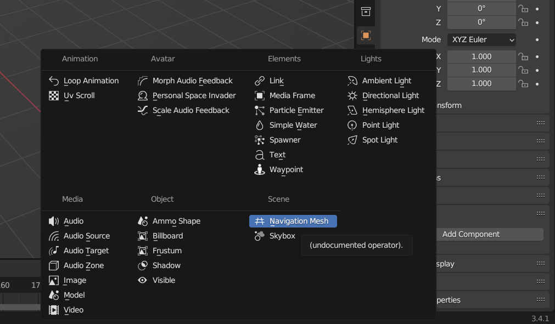Screen dimensions: 555x324
Task: Expand the bottom Properties panel
Action: click(x=492, y=300)
